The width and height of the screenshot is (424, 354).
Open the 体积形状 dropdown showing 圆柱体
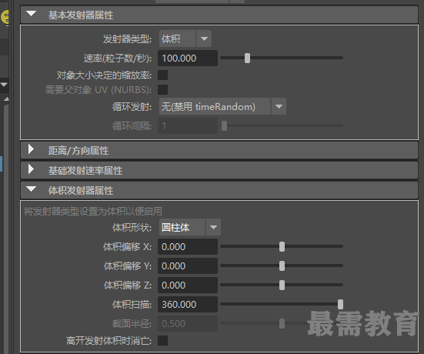pyautogui.click(x=190, y=227)
